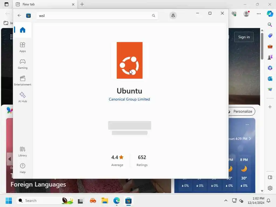Open Copilot icon in Edge
This screenshot has width=276, height=207.
click(270, 13)
